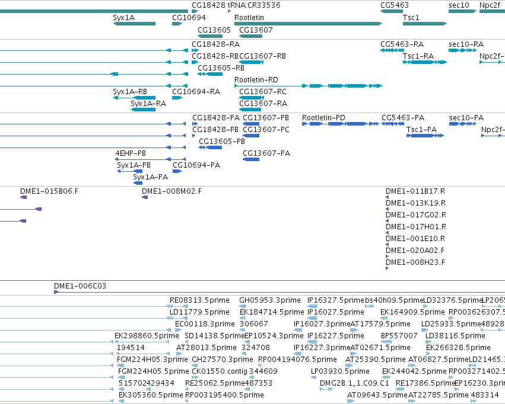Open the CG5463-RA transcript label
The image size is (505, 404).
pyautogui.click(x=402, y=44)
